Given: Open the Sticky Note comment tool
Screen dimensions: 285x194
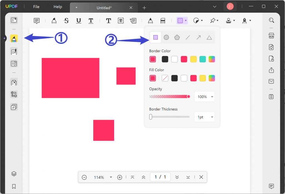Looking at the screenshot, I should click(x=36, y=20).
